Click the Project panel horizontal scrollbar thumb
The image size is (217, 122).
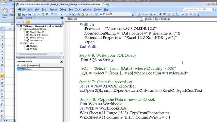point(33,53)
